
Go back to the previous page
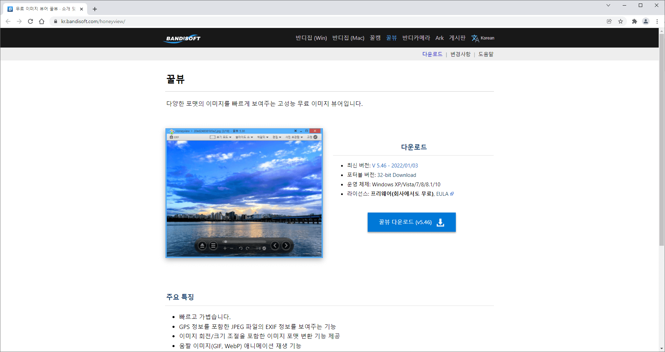tap(8, 21)
